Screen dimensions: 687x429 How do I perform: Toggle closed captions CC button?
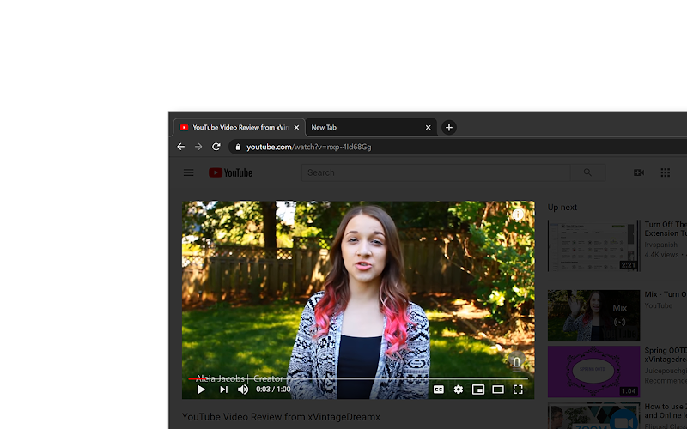[x=439, y=390]
